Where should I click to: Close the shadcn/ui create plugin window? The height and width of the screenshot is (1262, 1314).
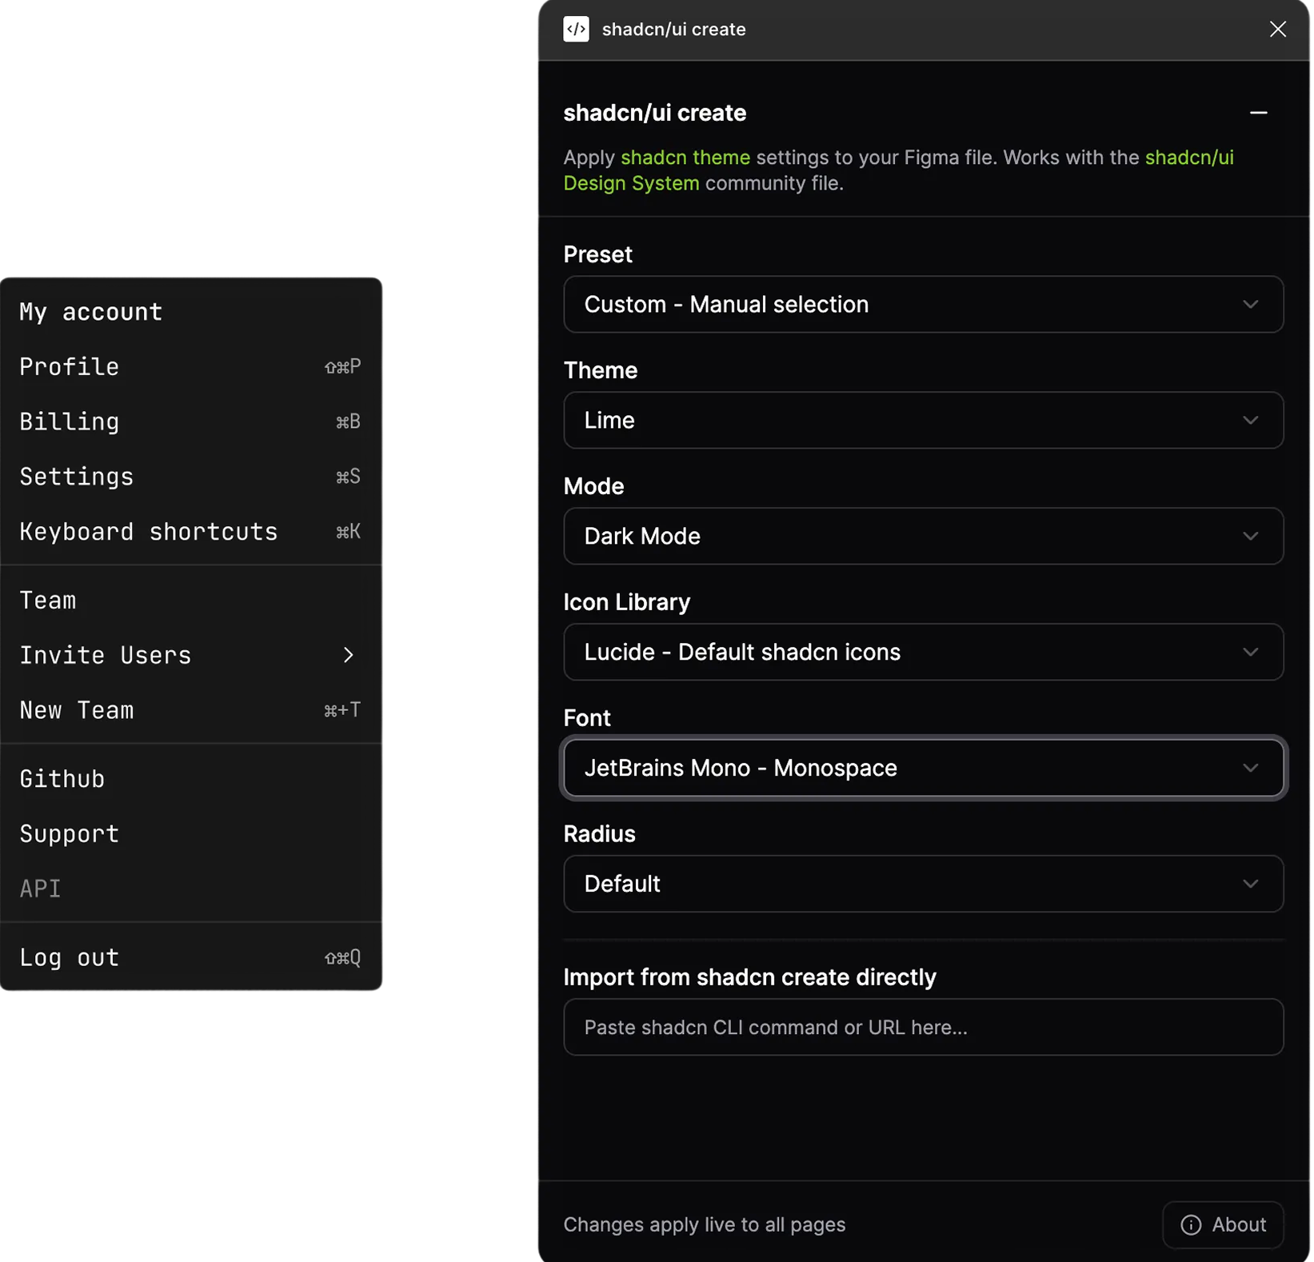coord(1277,30)
